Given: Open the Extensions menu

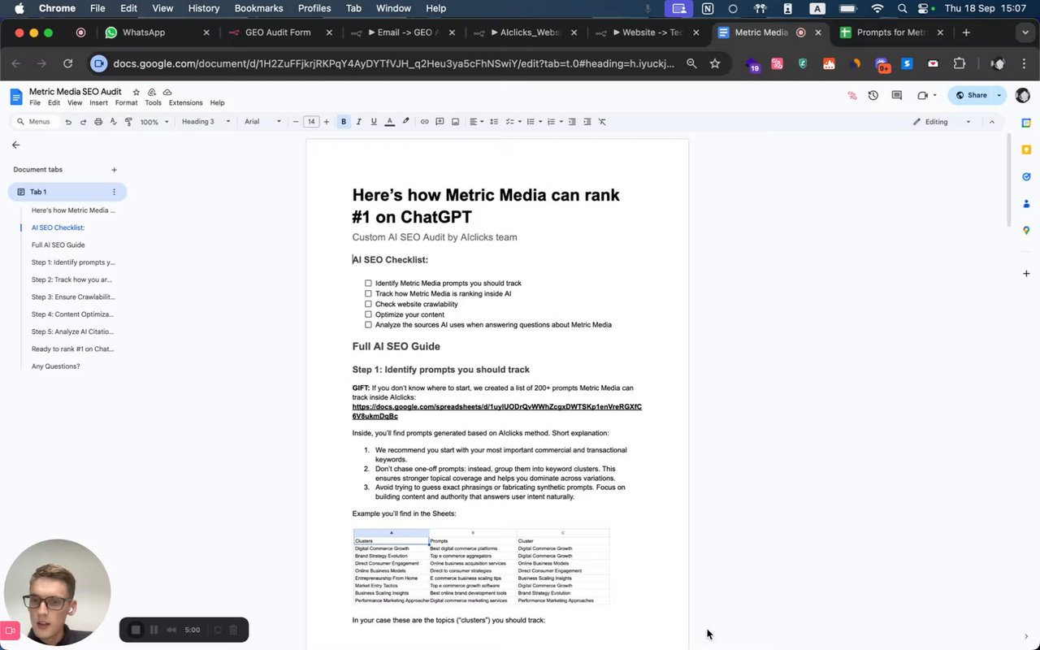Looking at the screenshot, I should point(185,103).
